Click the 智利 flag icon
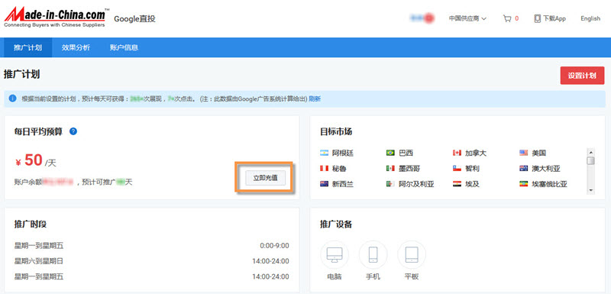Image resolution: width=611 pixels, height=294 pixels. coord(457,168)
